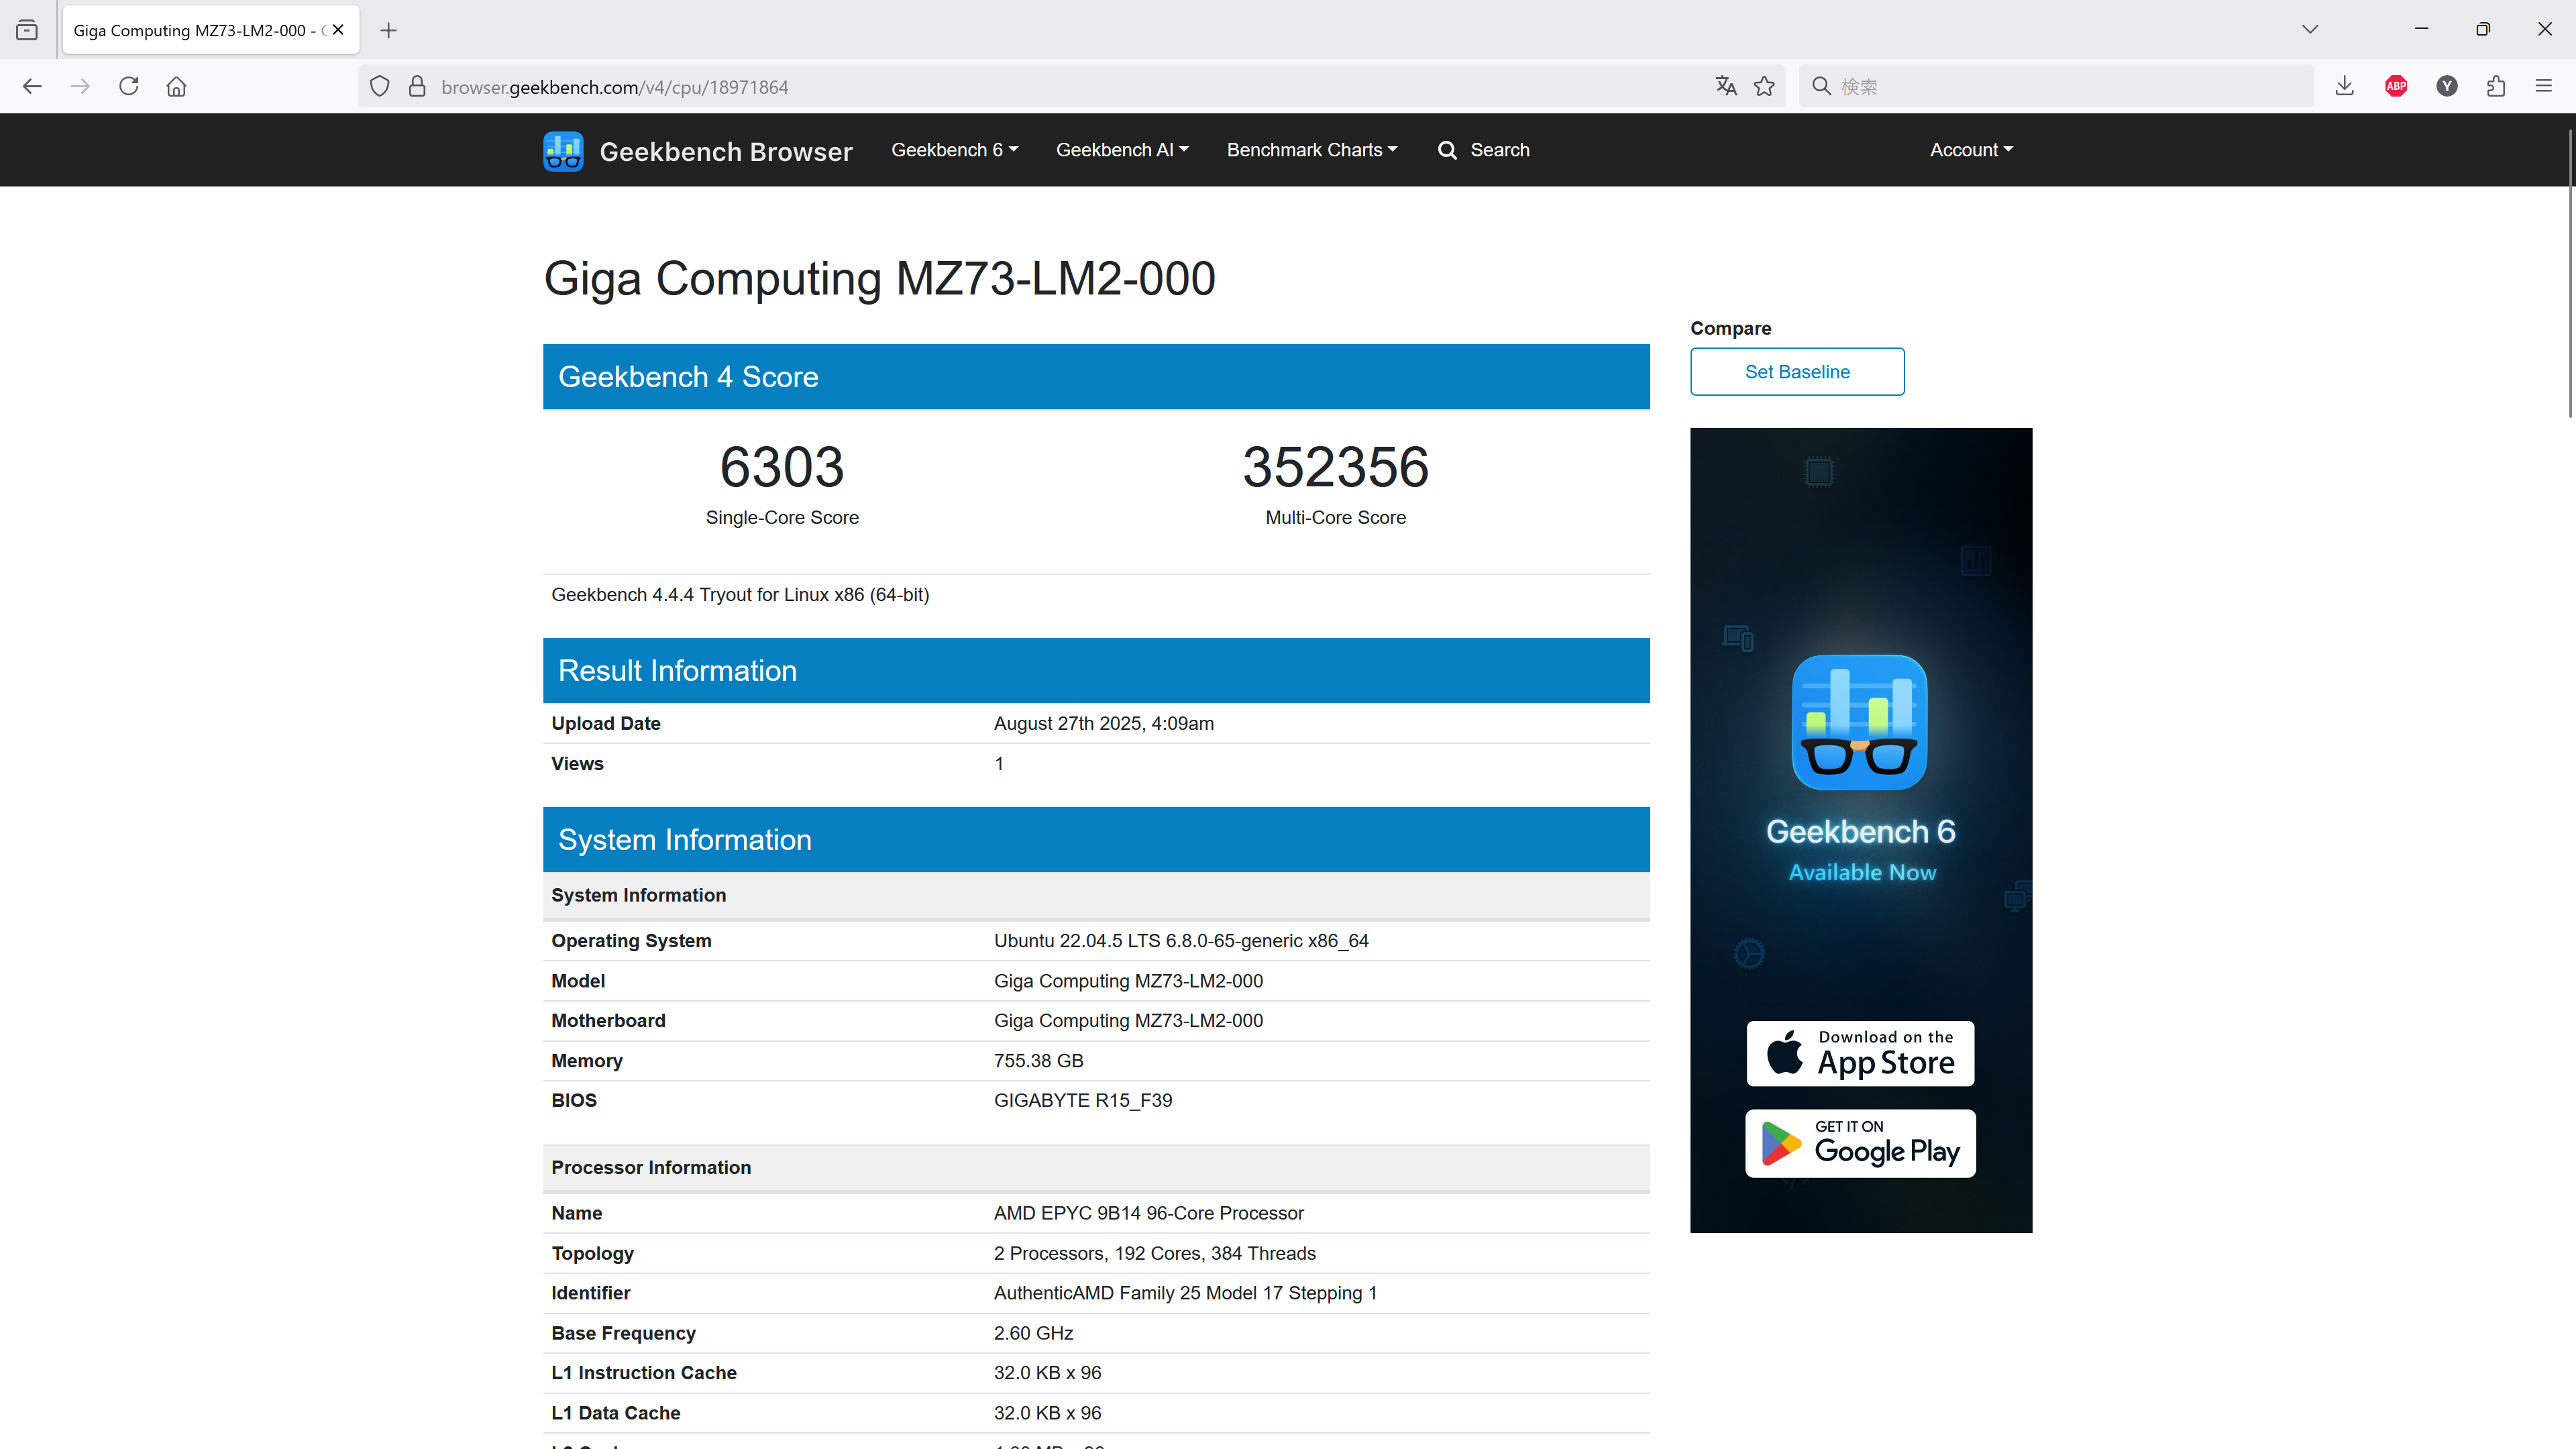Click the translate page icon in address bar
Viewport: 2576px width, 1449px height.
coord(1725,86)
